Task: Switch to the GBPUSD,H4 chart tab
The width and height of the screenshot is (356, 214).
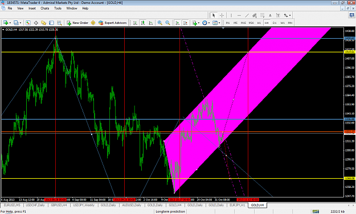Action: [x=59, y=205]
